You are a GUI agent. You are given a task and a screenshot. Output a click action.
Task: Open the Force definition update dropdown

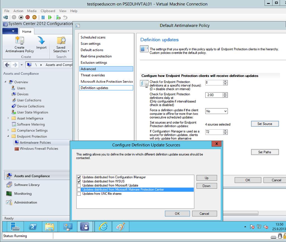tap(216, 111)
